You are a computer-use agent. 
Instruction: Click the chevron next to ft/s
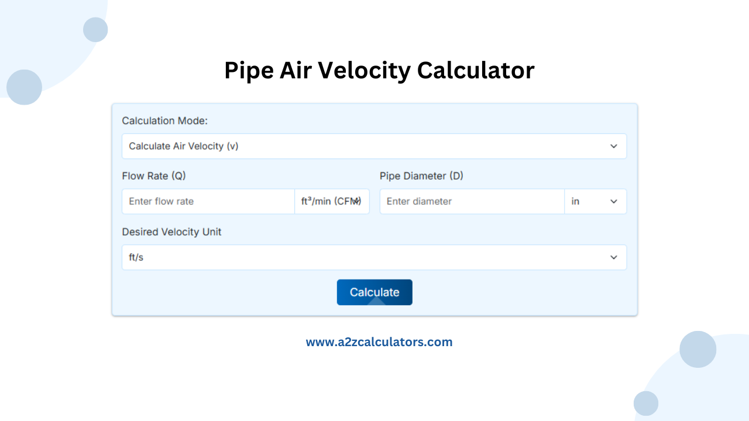click(x=614, y=257)
